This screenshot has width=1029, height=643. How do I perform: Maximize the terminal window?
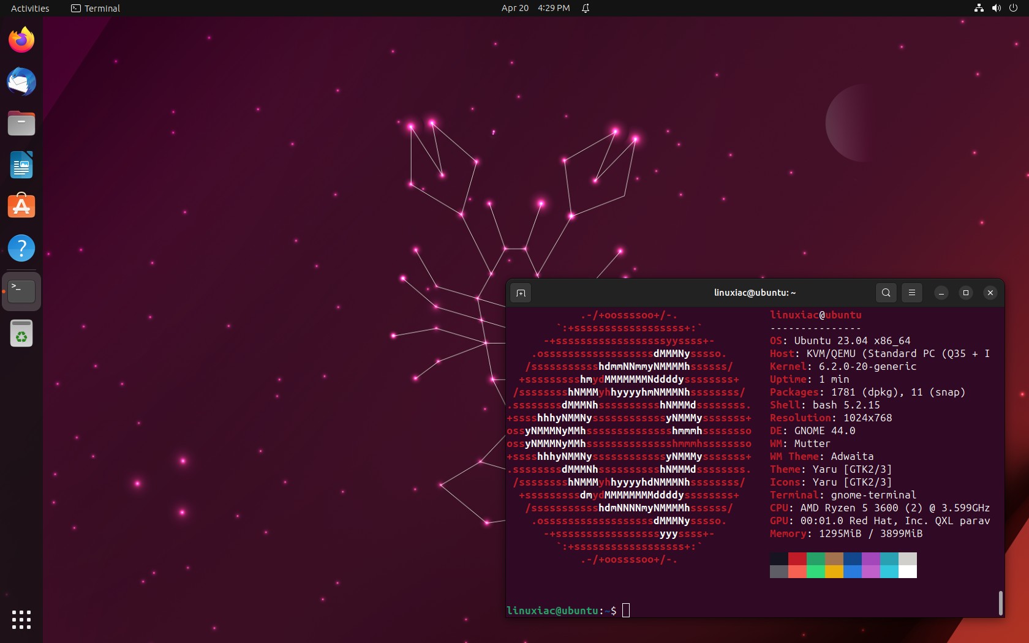pos(966,293)
